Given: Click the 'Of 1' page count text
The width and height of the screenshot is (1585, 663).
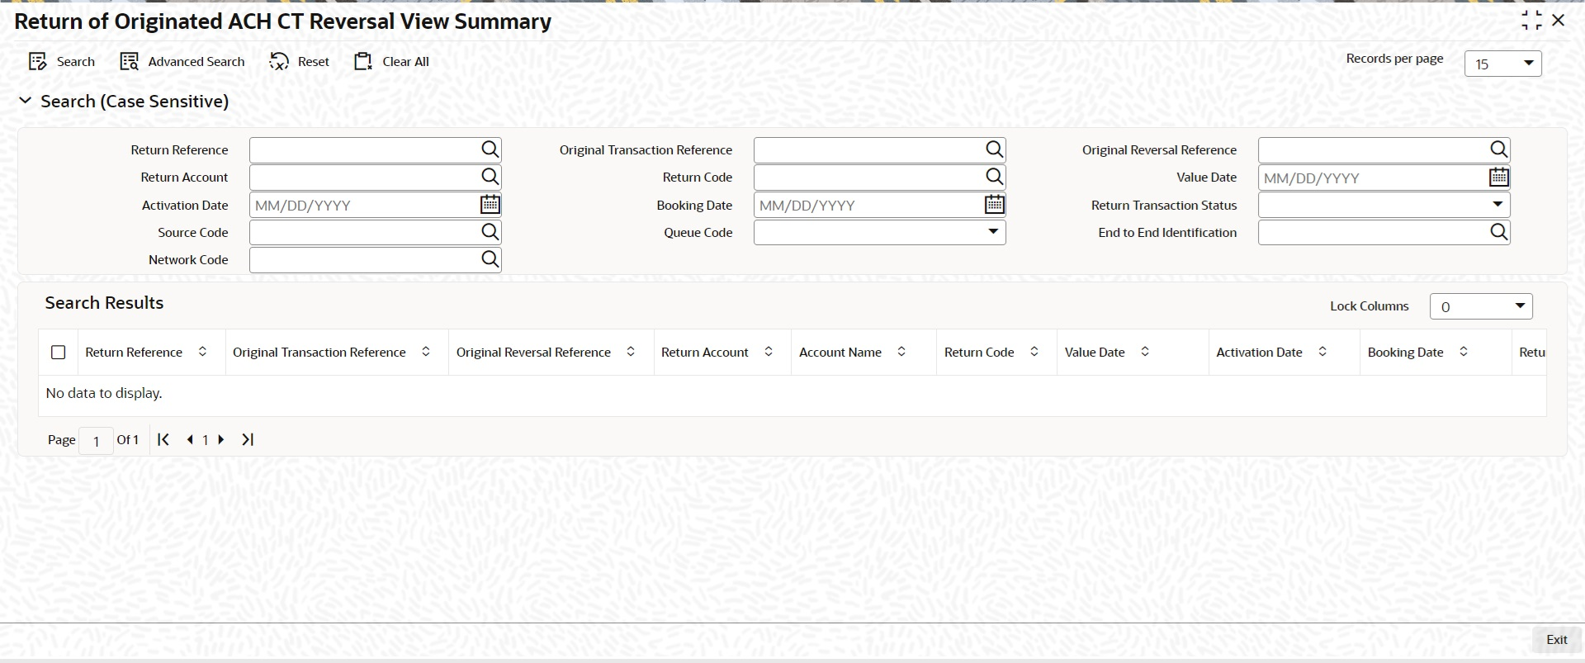Looking at the screenshot, I should click(x=128, y=439).
